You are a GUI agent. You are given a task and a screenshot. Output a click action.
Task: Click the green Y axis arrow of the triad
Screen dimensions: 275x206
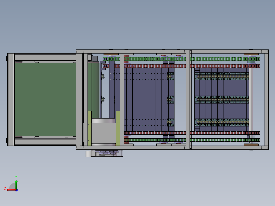click(16, 184)
